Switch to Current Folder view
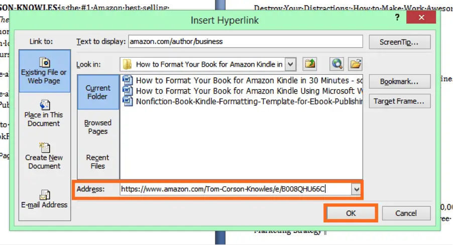453x245 pixels. point(98,92)
